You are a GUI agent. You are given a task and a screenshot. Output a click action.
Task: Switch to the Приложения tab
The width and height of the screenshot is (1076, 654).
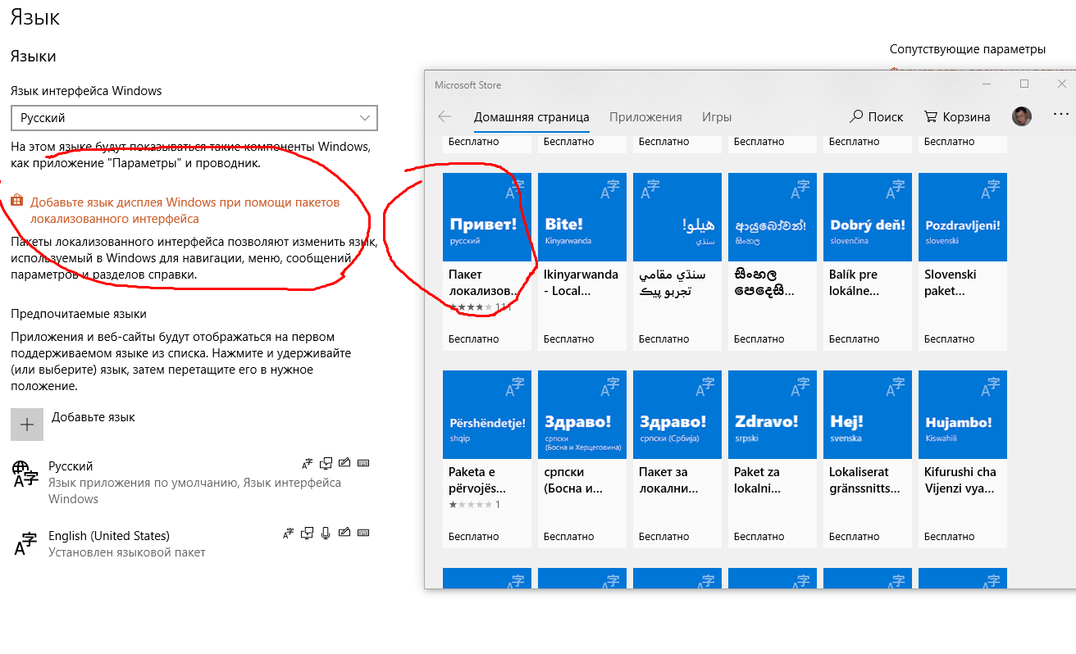tap(645, 117)
